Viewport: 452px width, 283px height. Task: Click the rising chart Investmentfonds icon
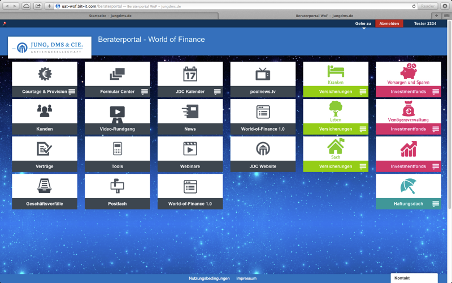408,149
